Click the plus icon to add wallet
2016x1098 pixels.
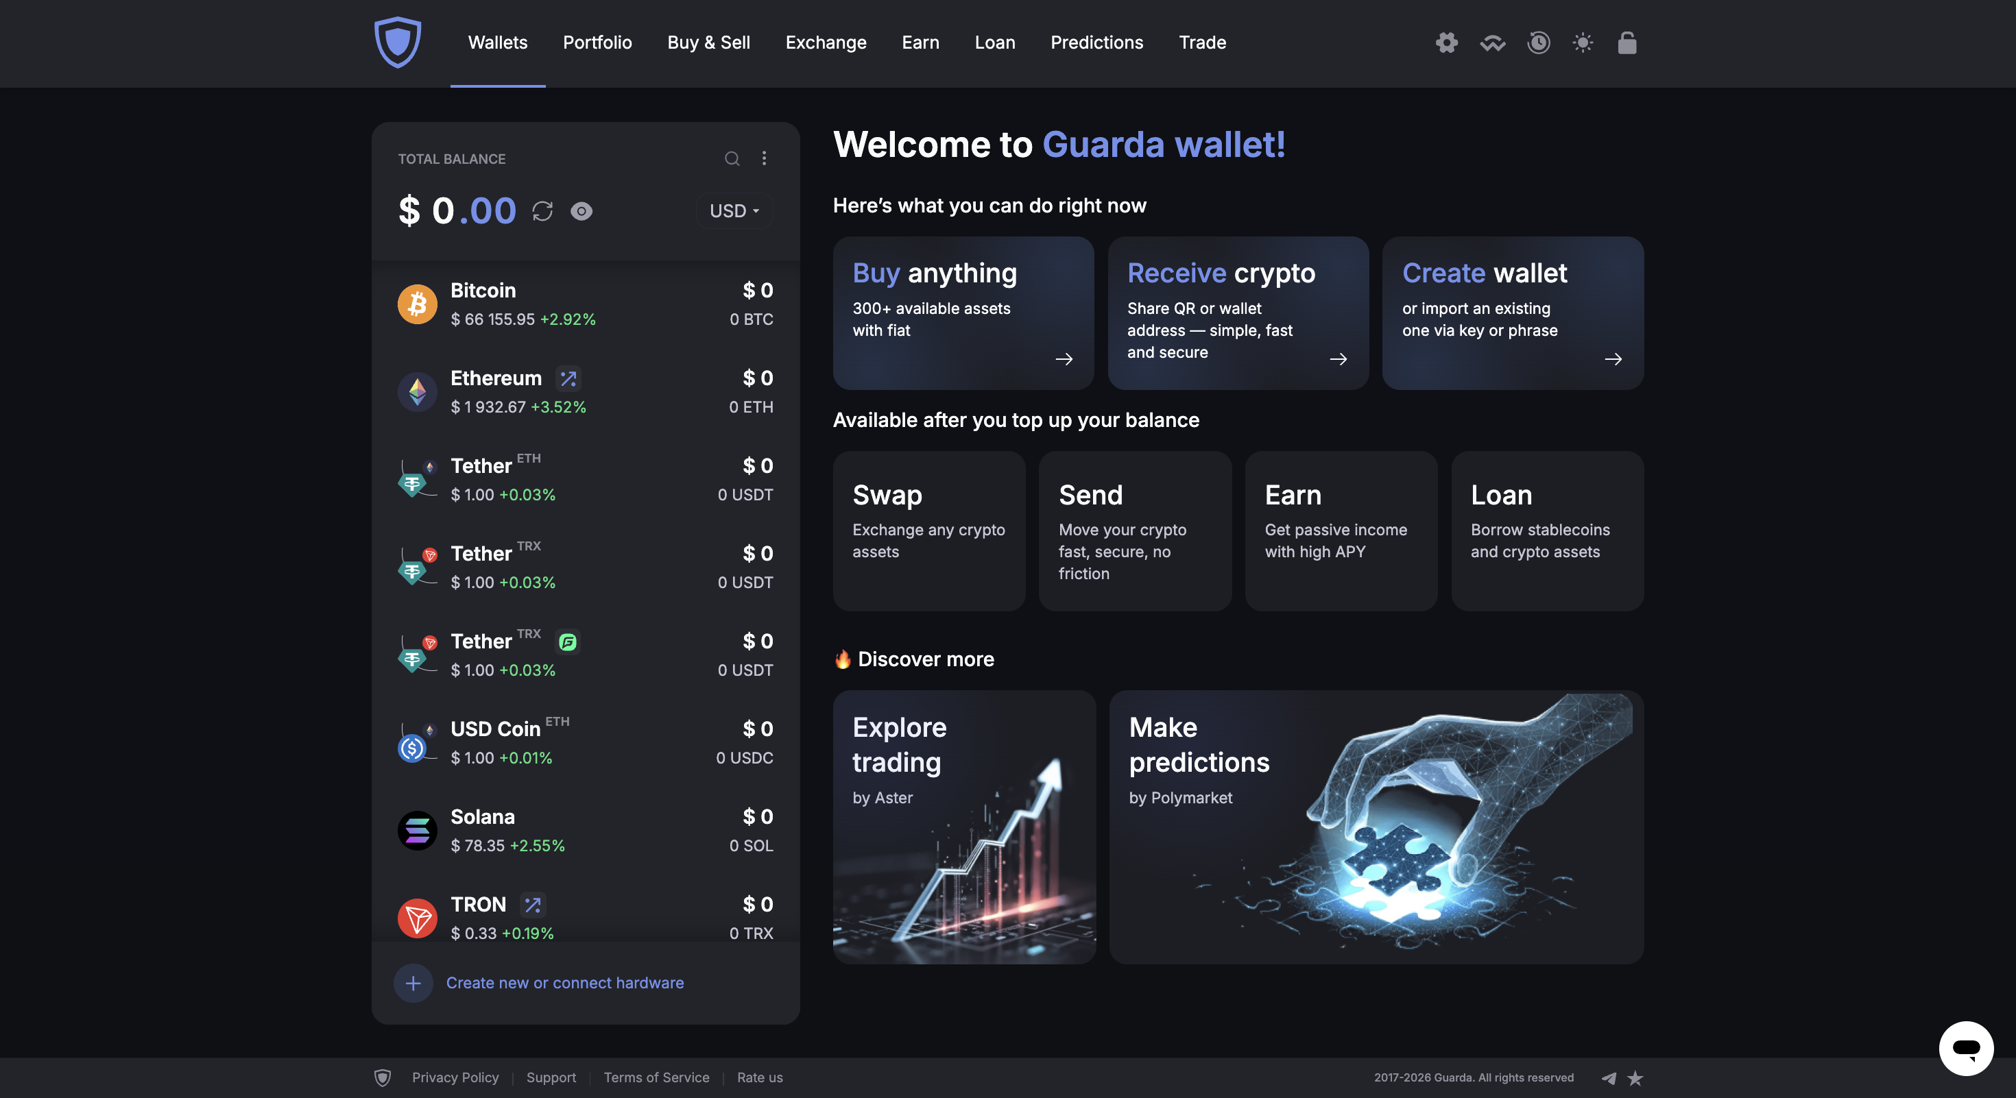click(x=413, y=983)
